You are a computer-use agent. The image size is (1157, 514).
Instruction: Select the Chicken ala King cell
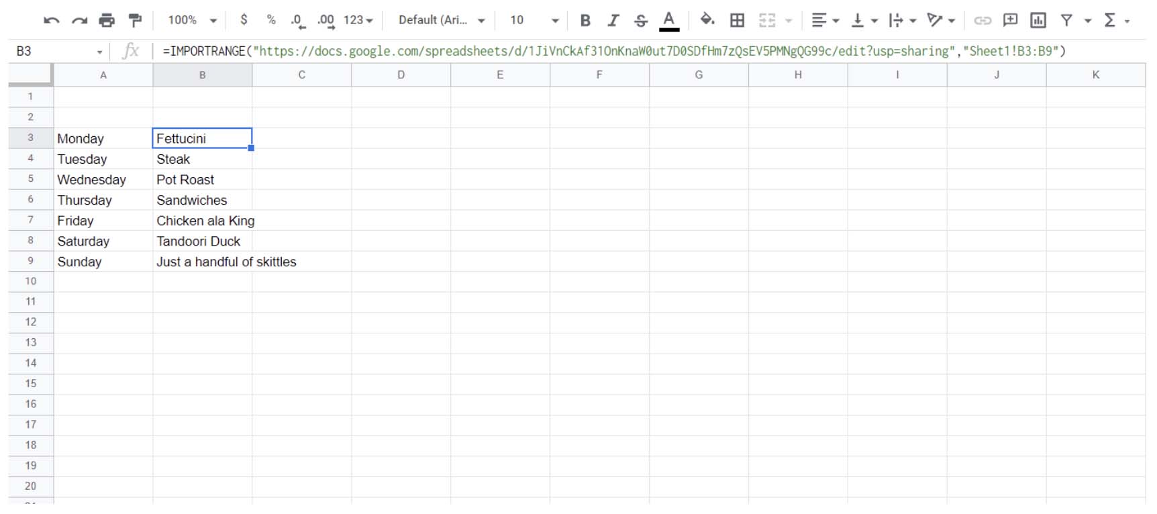point(203,220)
